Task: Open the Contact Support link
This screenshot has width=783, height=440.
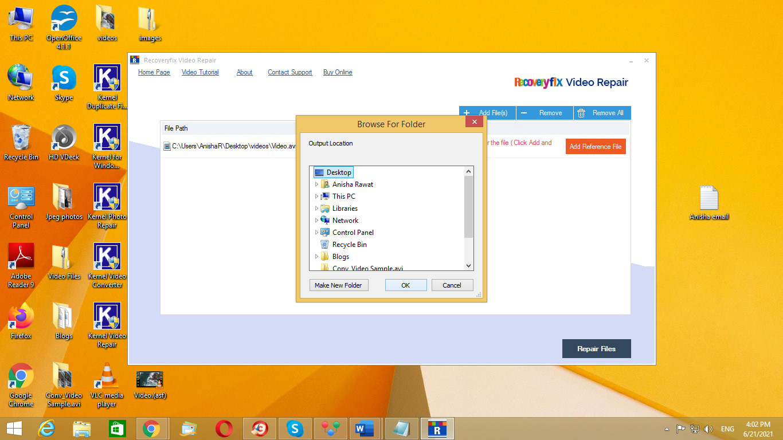Action: tap(290, 72)
